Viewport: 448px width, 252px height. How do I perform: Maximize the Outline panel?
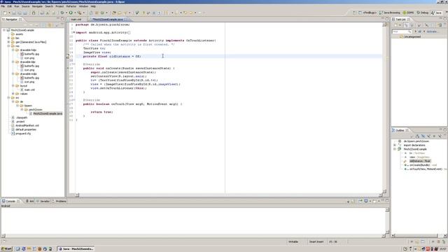(x=445, y=129)
